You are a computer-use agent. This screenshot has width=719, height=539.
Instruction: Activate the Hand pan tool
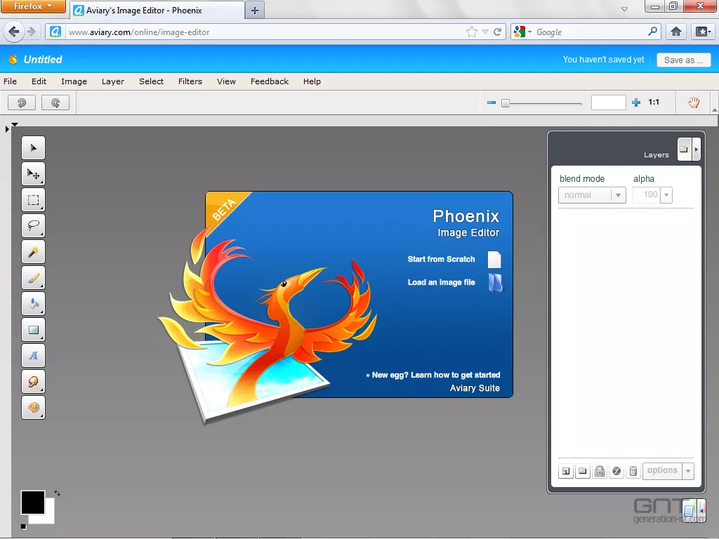[694, 102]
